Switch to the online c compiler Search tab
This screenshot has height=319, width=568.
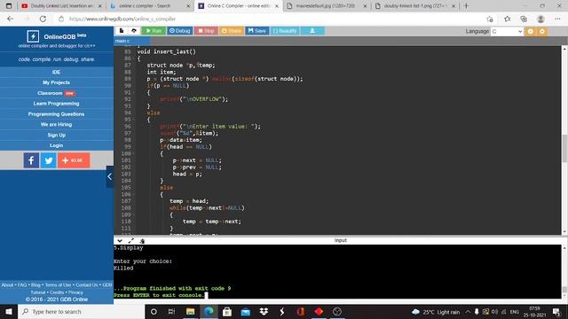click(150, 6)
